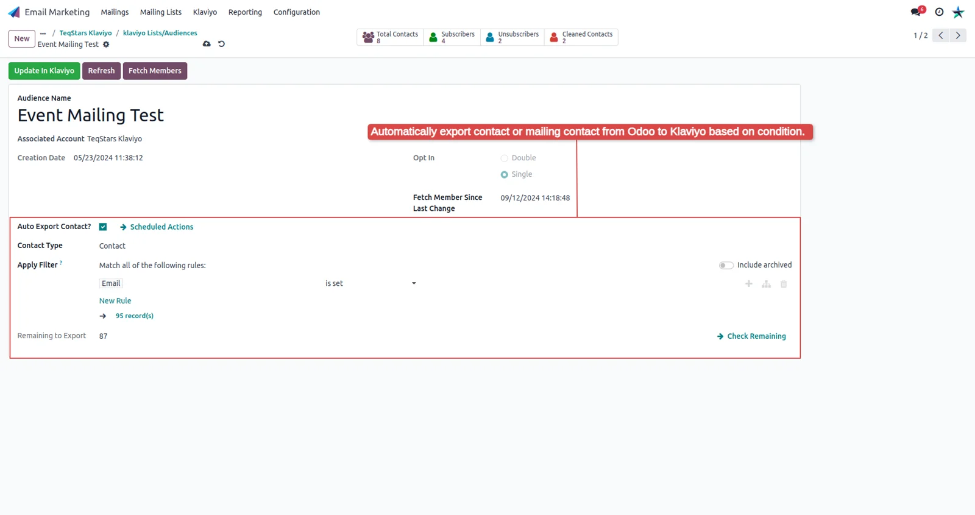Open the Unsubscribers stat button
The width and height of the screenshot is (975, 515).
[512, 37]
